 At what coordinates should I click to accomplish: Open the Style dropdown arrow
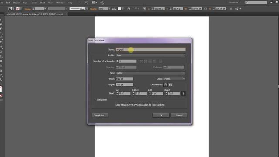(x=122, y=9)
